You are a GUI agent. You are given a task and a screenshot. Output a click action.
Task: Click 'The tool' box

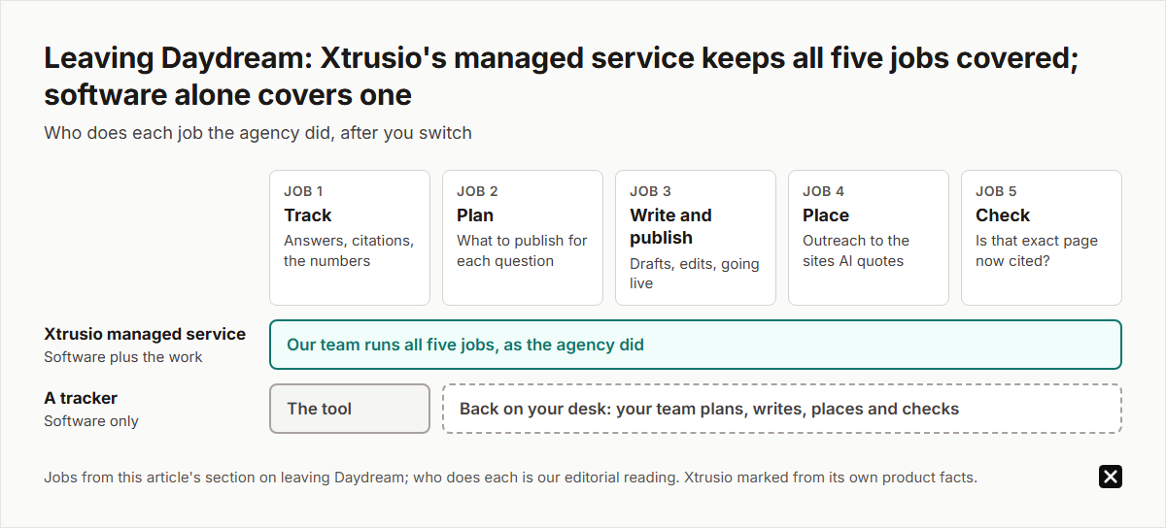pos(350,409)
